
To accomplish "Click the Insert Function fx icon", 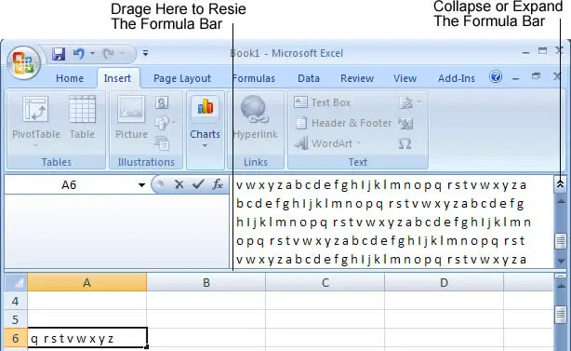I will click(x=218, y=184).
